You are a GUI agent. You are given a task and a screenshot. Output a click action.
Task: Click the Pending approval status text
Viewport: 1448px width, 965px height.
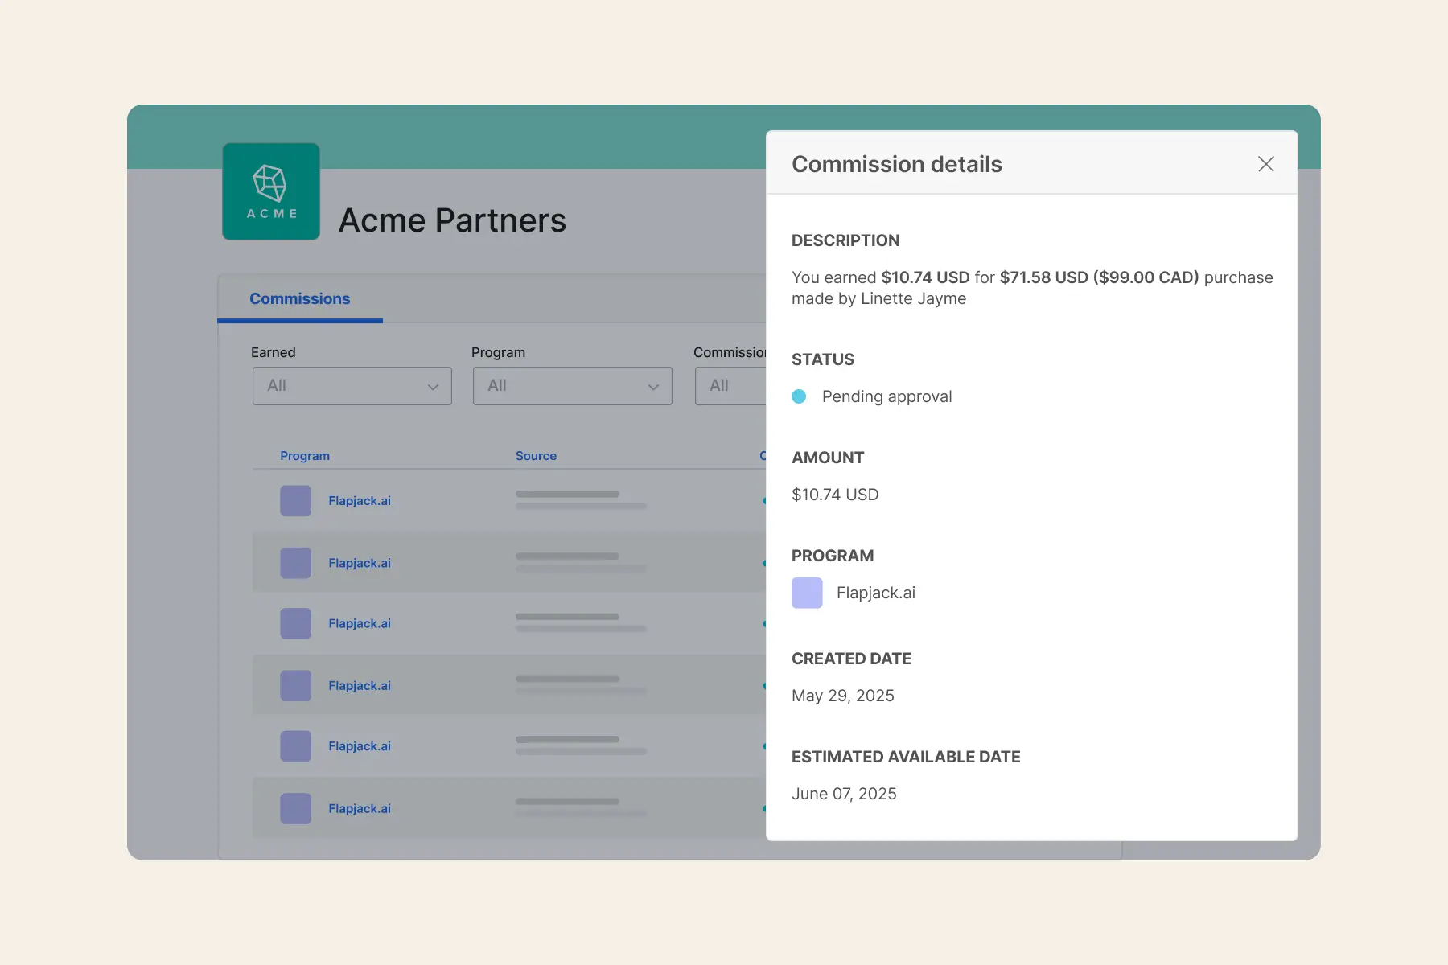[886, 396]
